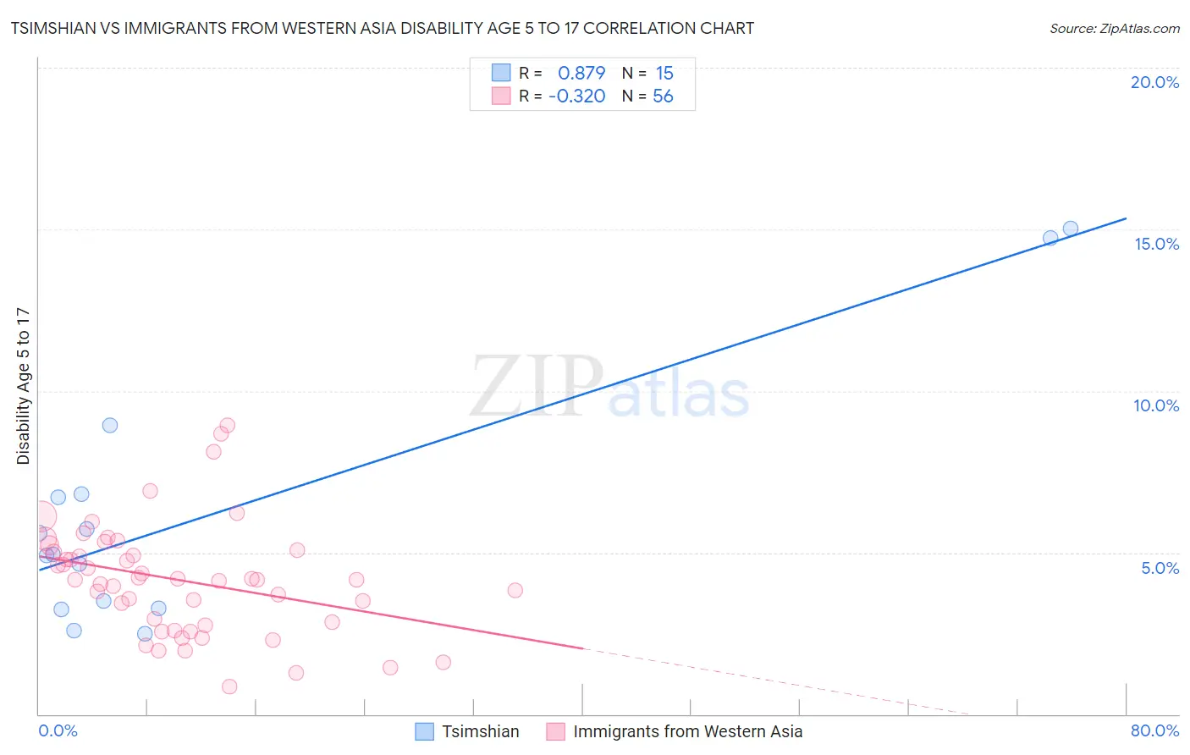
Task: Click the 20.0% y-axis label
Action: pos(1154,82)
